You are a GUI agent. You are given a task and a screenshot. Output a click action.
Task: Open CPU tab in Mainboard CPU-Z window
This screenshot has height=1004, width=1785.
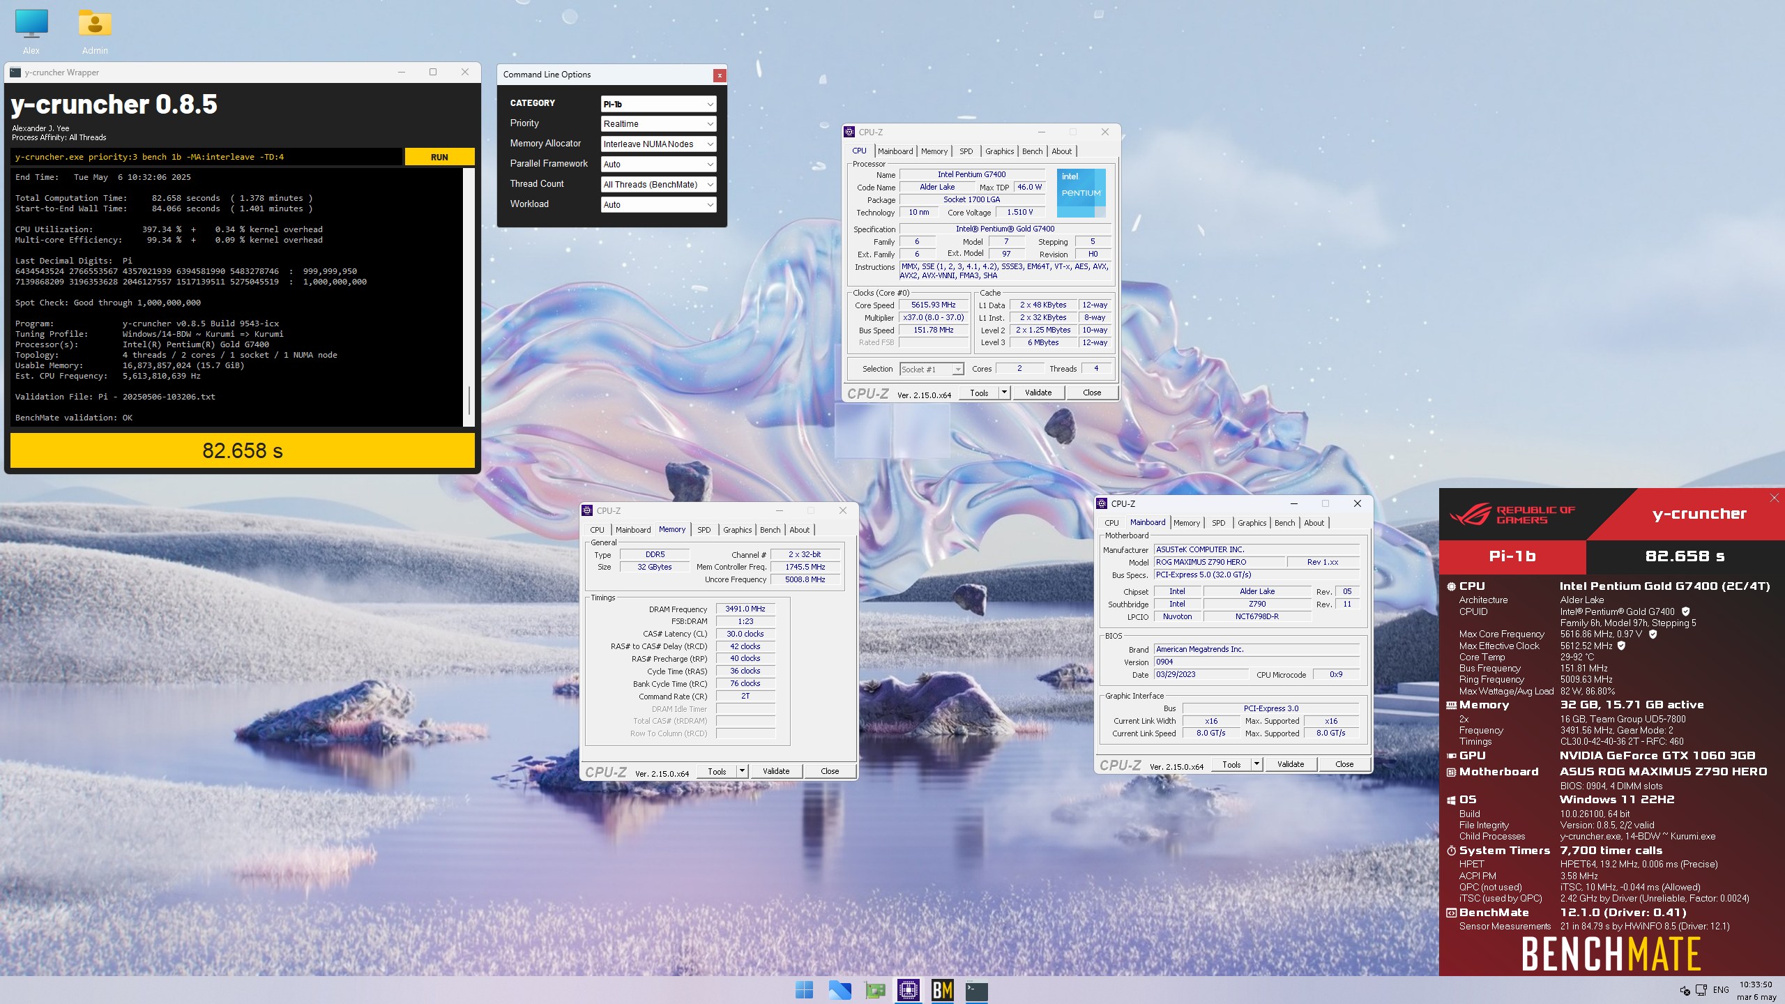1111,523
